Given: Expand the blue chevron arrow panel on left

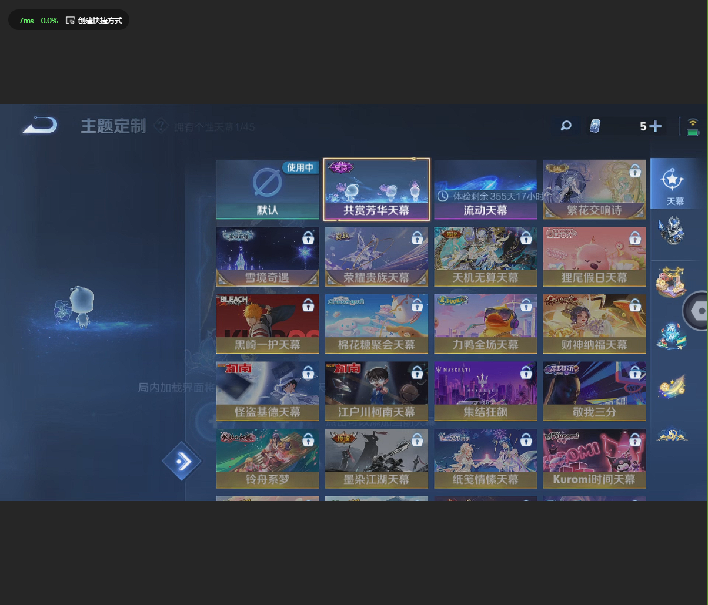Looking at the screenshot, I should pyautogui.click(x=182, y=461).
